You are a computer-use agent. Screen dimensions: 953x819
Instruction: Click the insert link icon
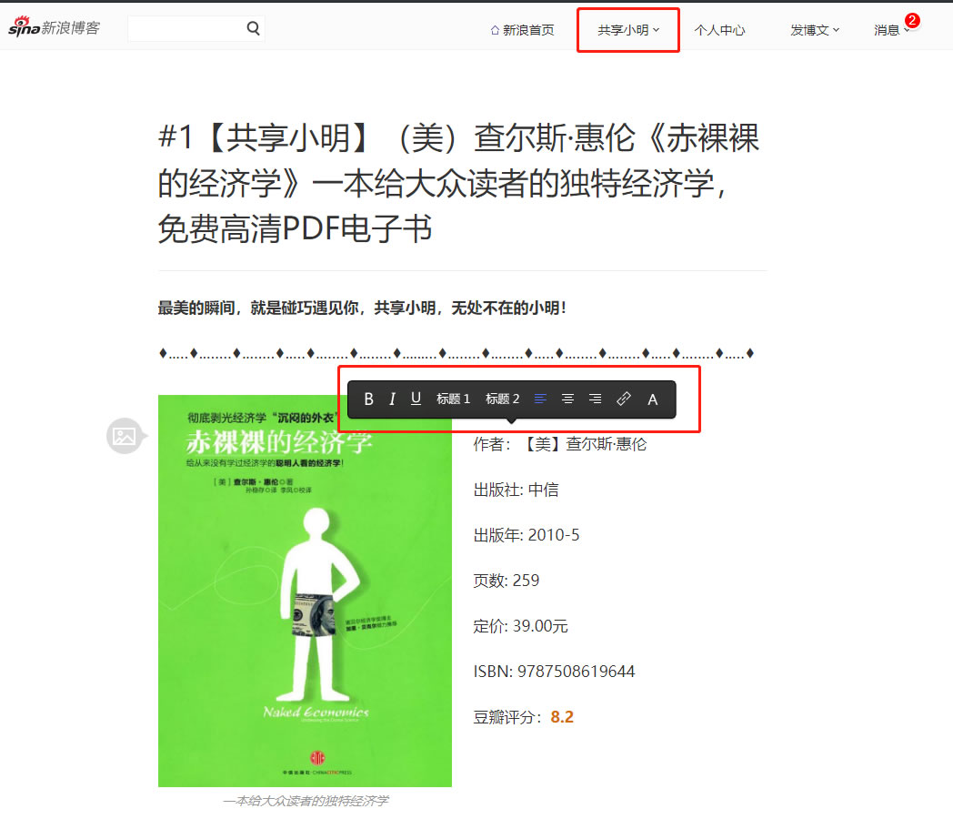[624, 399]
